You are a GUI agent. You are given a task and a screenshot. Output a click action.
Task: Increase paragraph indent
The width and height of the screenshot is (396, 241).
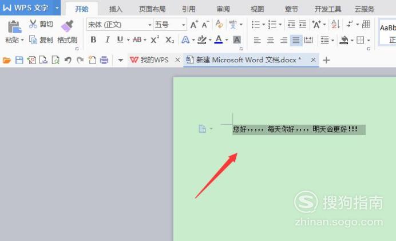pyautogui.click(x=303, y=25)
